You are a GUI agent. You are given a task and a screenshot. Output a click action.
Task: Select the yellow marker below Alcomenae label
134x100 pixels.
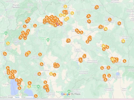click(x=51, y=74)
